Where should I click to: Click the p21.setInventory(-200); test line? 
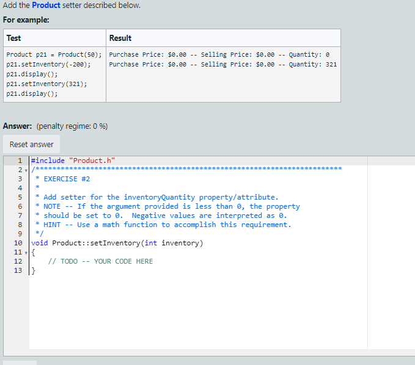pos(48,65)
